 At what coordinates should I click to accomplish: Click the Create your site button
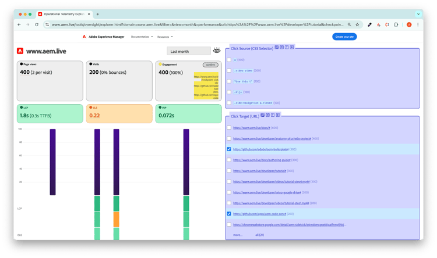tap(344, 37)
